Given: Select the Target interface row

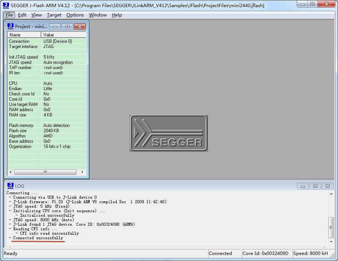Looking at the screenshot, I should coord(47,47).
